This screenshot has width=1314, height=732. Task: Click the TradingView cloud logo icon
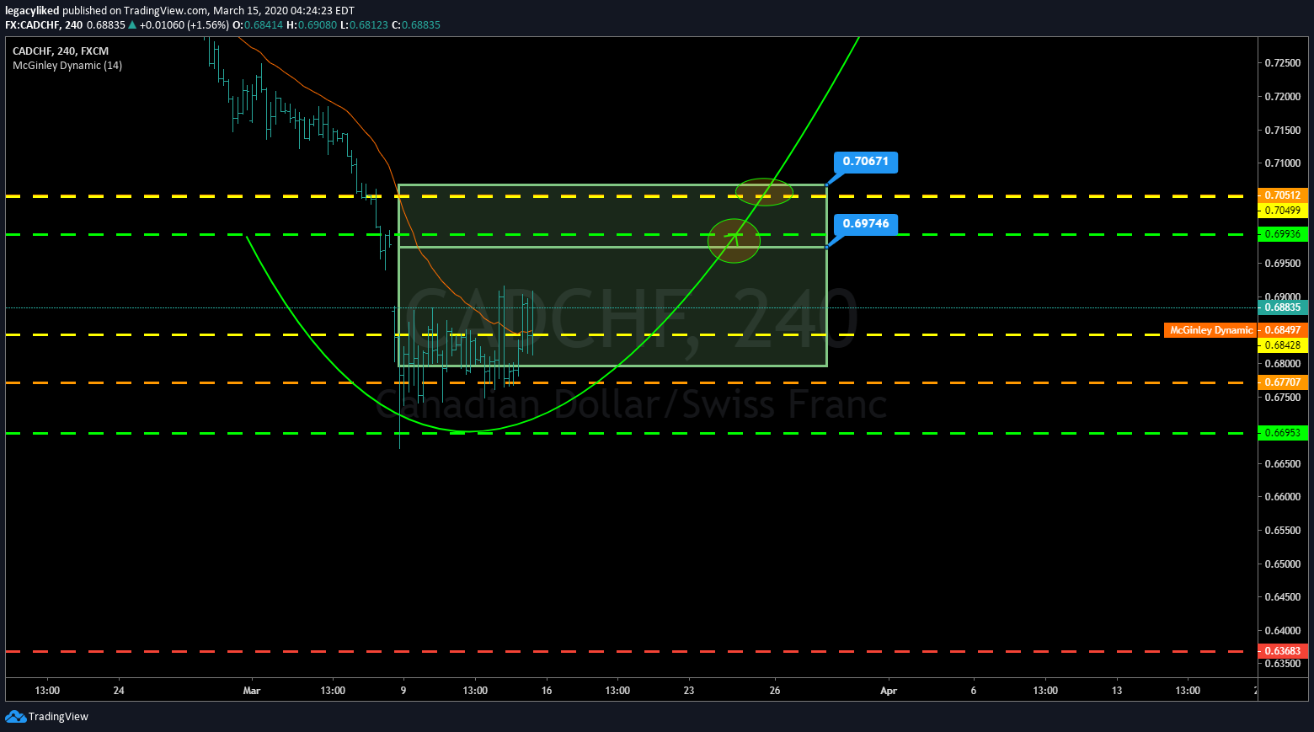coord(15,717)
